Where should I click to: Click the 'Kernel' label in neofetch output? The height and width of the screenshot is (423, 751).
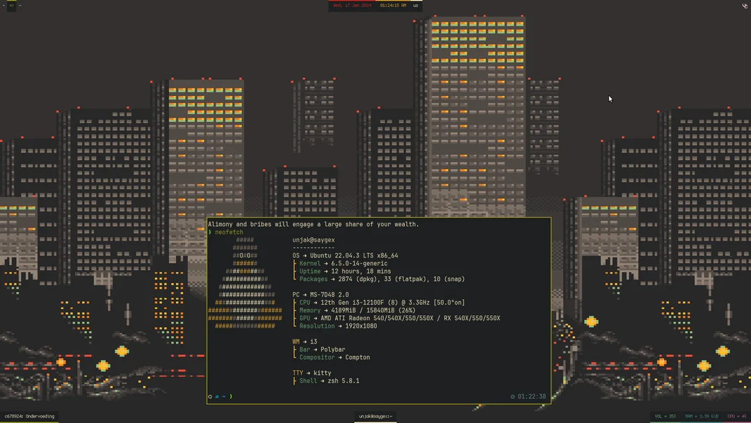[x=309, y=263]
